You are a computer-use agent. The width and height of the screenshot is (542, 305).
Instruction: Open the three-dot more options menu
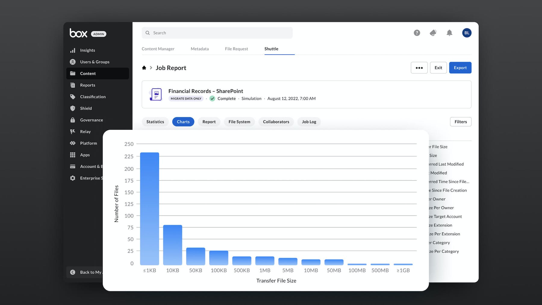(419, 68)
